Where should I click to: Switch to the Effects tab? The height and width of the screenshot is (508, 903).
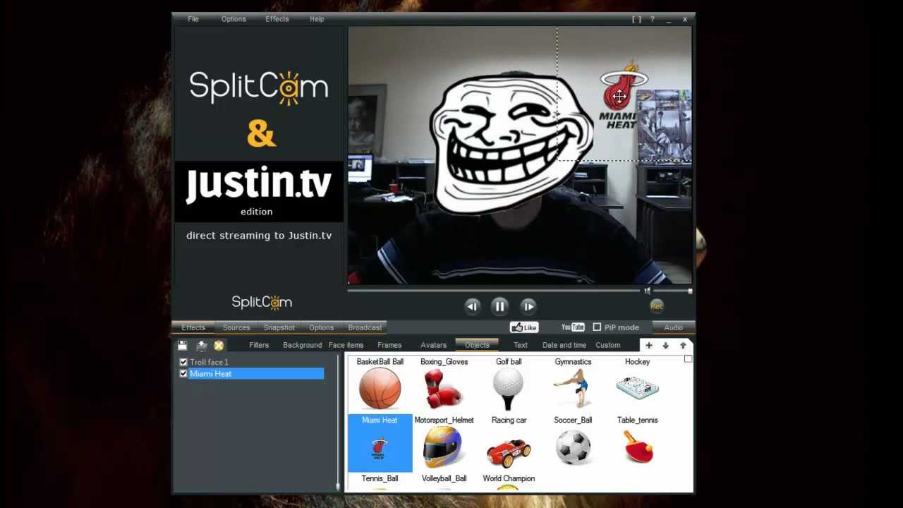193,327
